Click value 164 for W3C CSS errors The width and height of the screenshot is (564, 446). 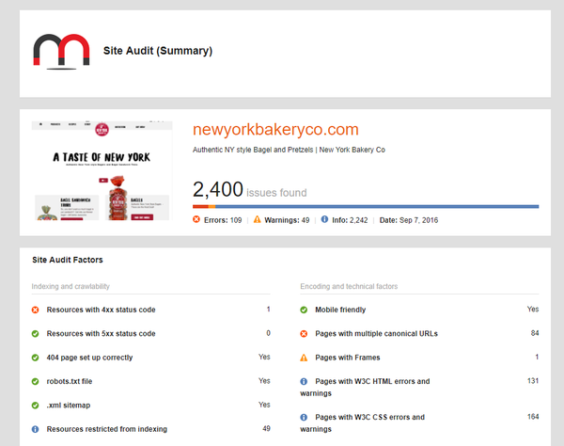click(533, 417)
